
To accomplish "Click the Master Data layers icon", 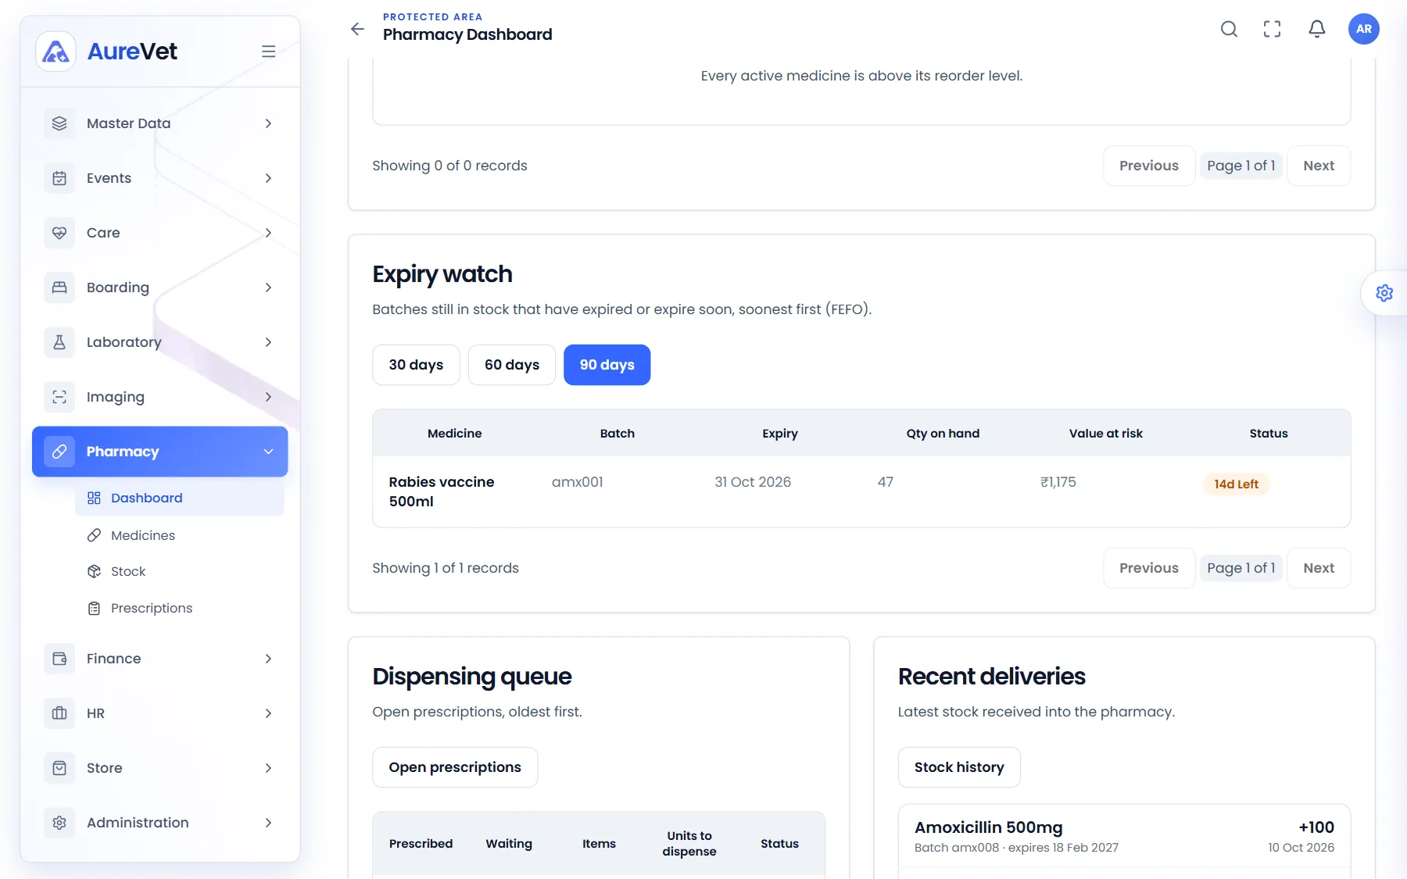I will click(59, 123).
